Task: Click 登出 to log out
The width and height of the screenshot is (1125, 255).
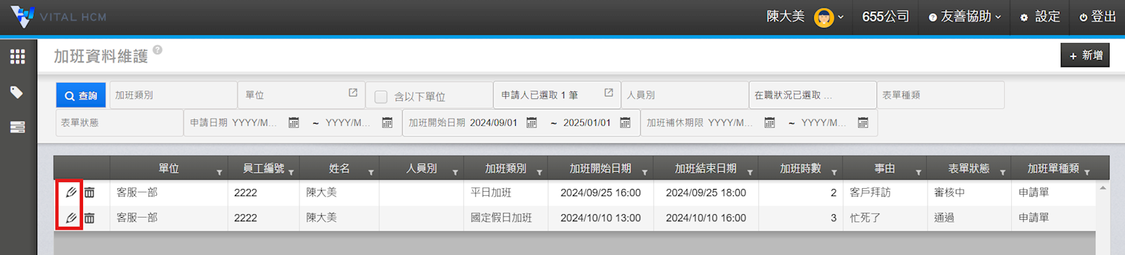Action: (1098, 17)
